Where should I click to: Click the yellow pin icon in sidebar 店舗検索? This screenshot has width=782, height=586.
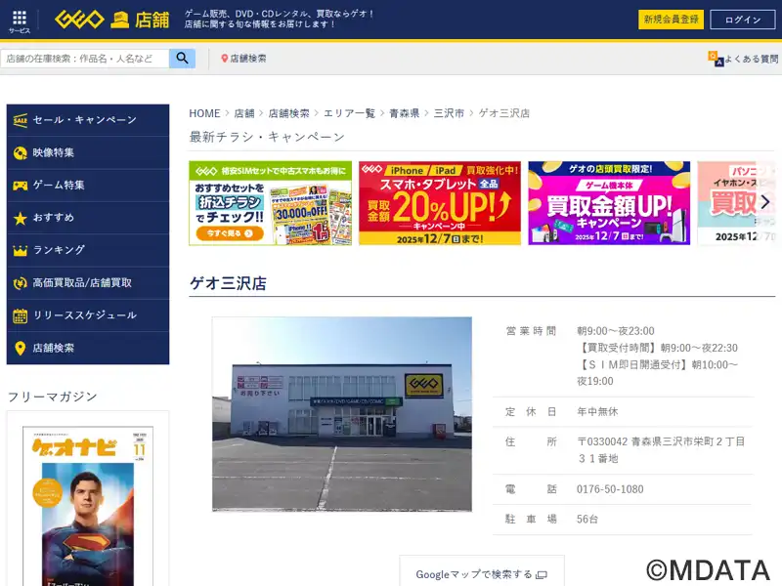(20, 349)
